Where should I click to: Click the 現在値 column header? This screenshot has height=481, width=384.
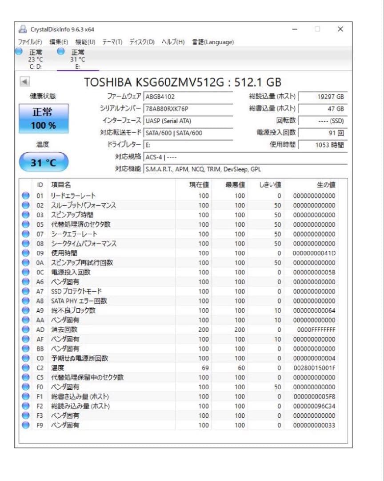point(193,185)
